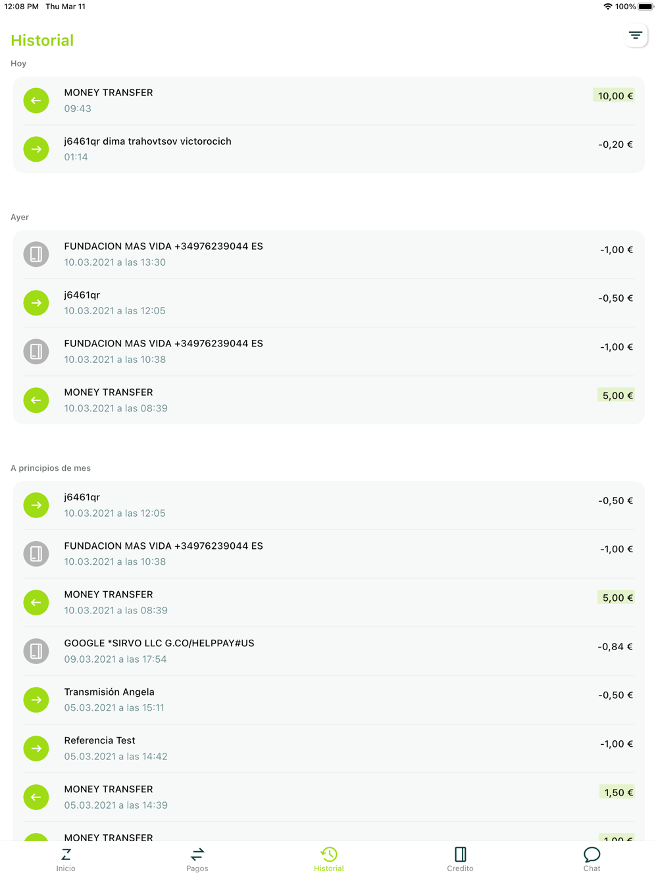Open the Chat tab

click(x=592, y=859)
